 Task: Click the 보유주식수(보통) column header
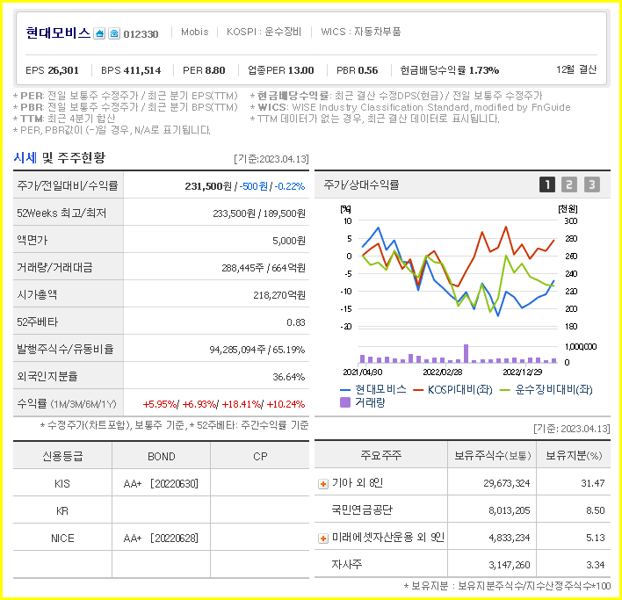[492, 455]
